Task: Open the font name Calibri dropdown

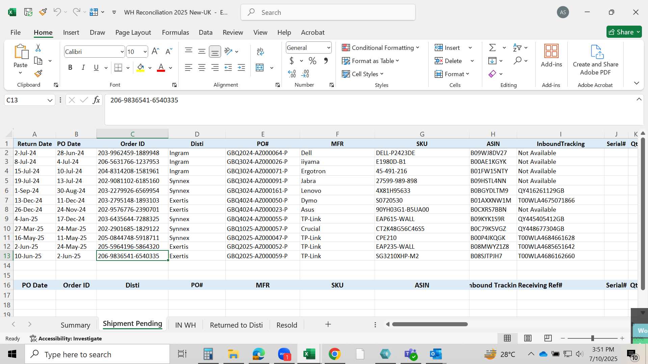Action: click(122, 52)
